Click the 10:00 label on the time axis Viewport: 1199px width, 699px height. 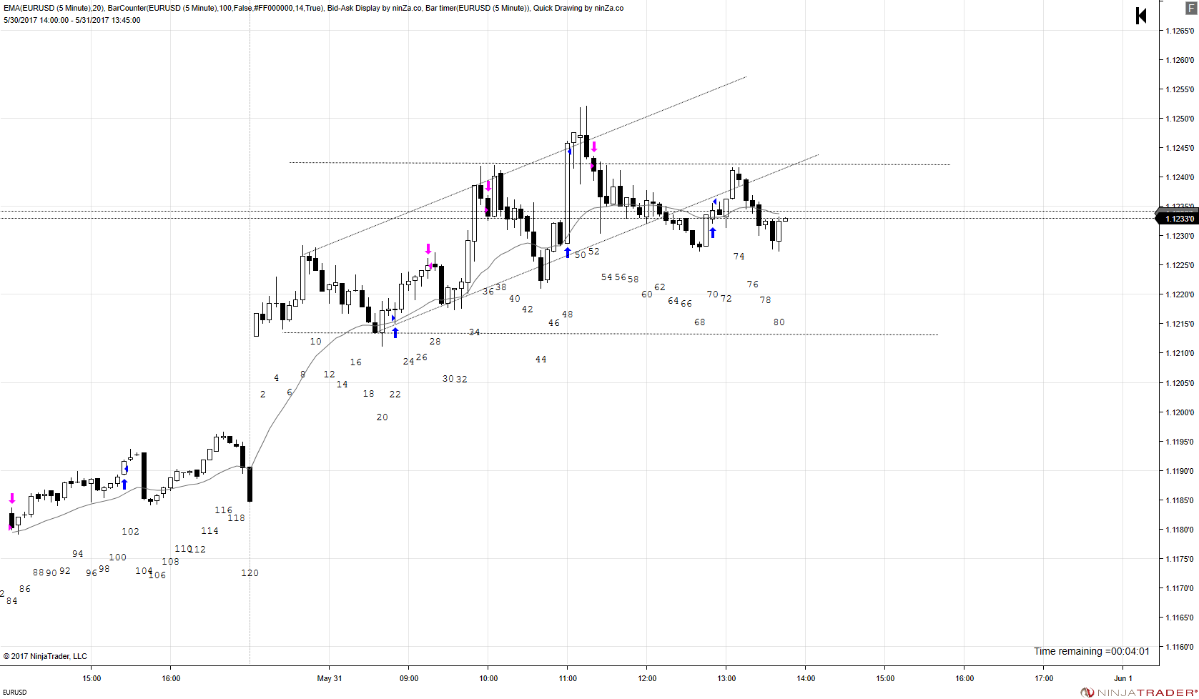click(488, 678)
